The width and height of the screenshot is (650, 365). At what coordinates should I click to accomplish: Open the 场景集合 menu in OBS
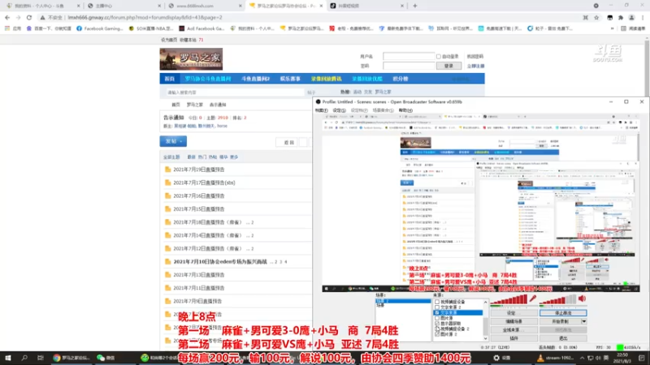[383, 110]
